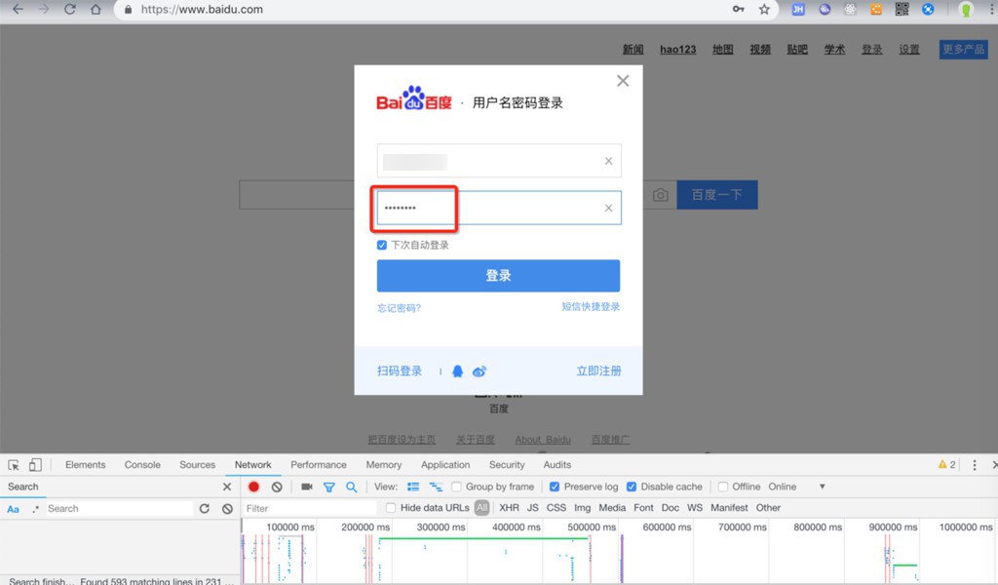The height and width of the screenshot is (585, 998).
Task: Click the DevTools warnings count badge
Action: point(947,465)
